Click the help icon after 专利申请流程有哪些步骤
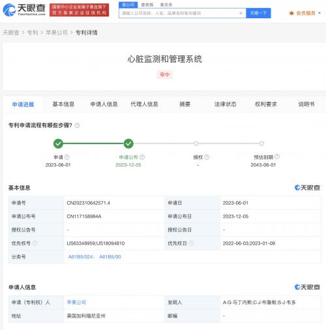The width and height of the screenshot is (326, 330). click(77, 125)
